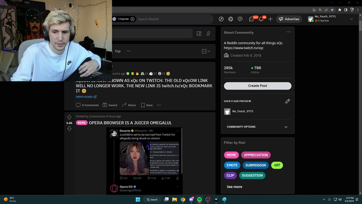This screenshot has height=204, width=362.
Task: Click the bookmark star in Chrome address bar
Action: (x=332, y=10)
